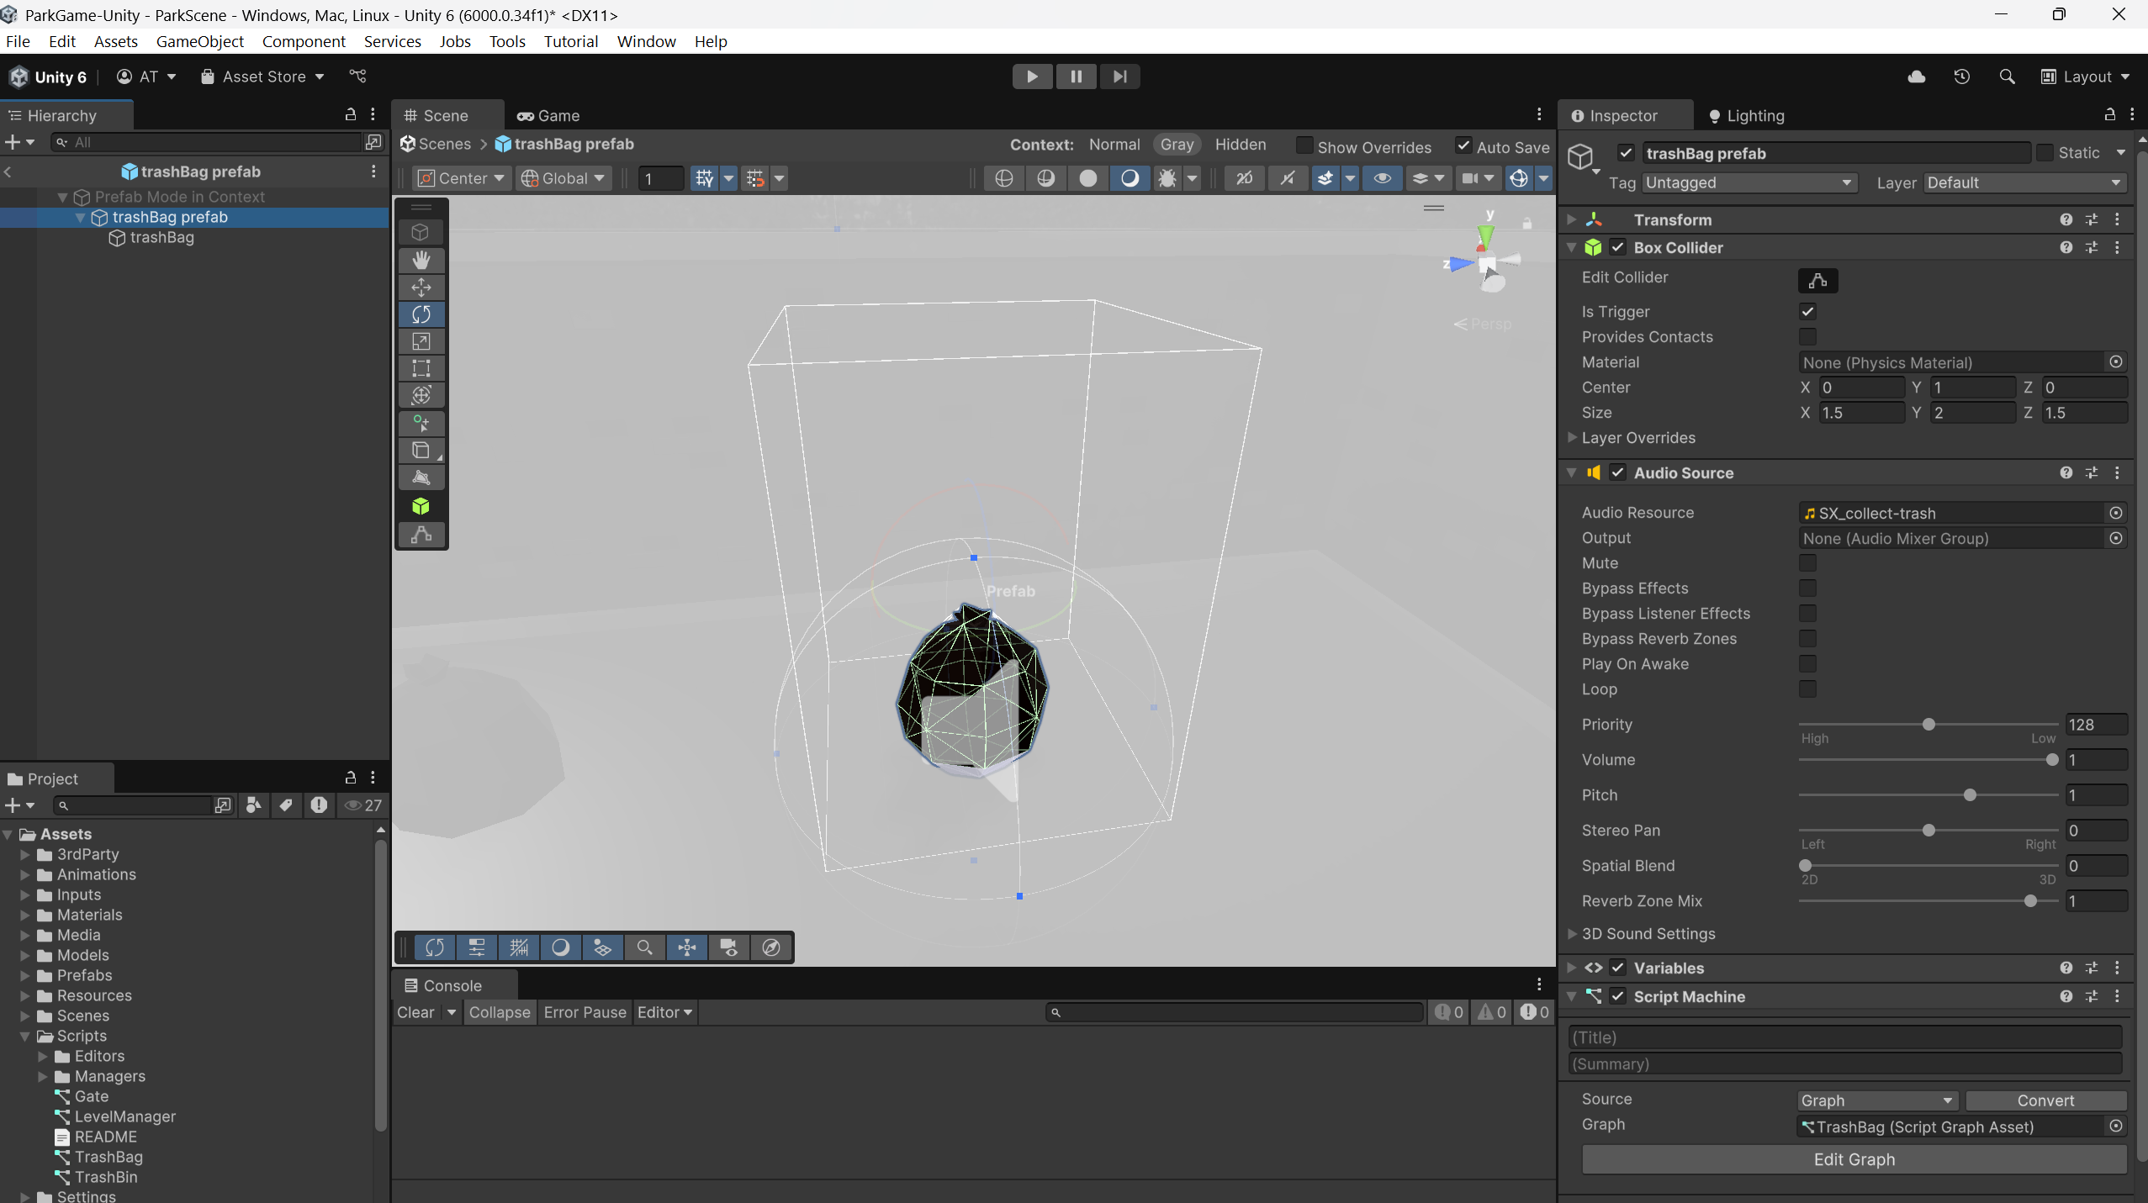Viewport: 2148px width, 1203px height.
Task: Open the GameObject menu
Action: point(199,41)
